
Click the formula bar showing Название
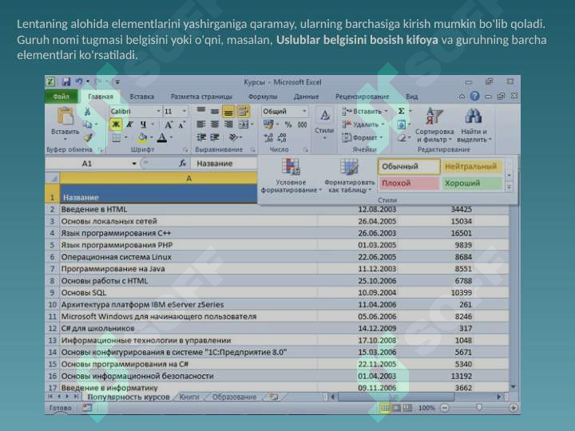pos(224,164)
